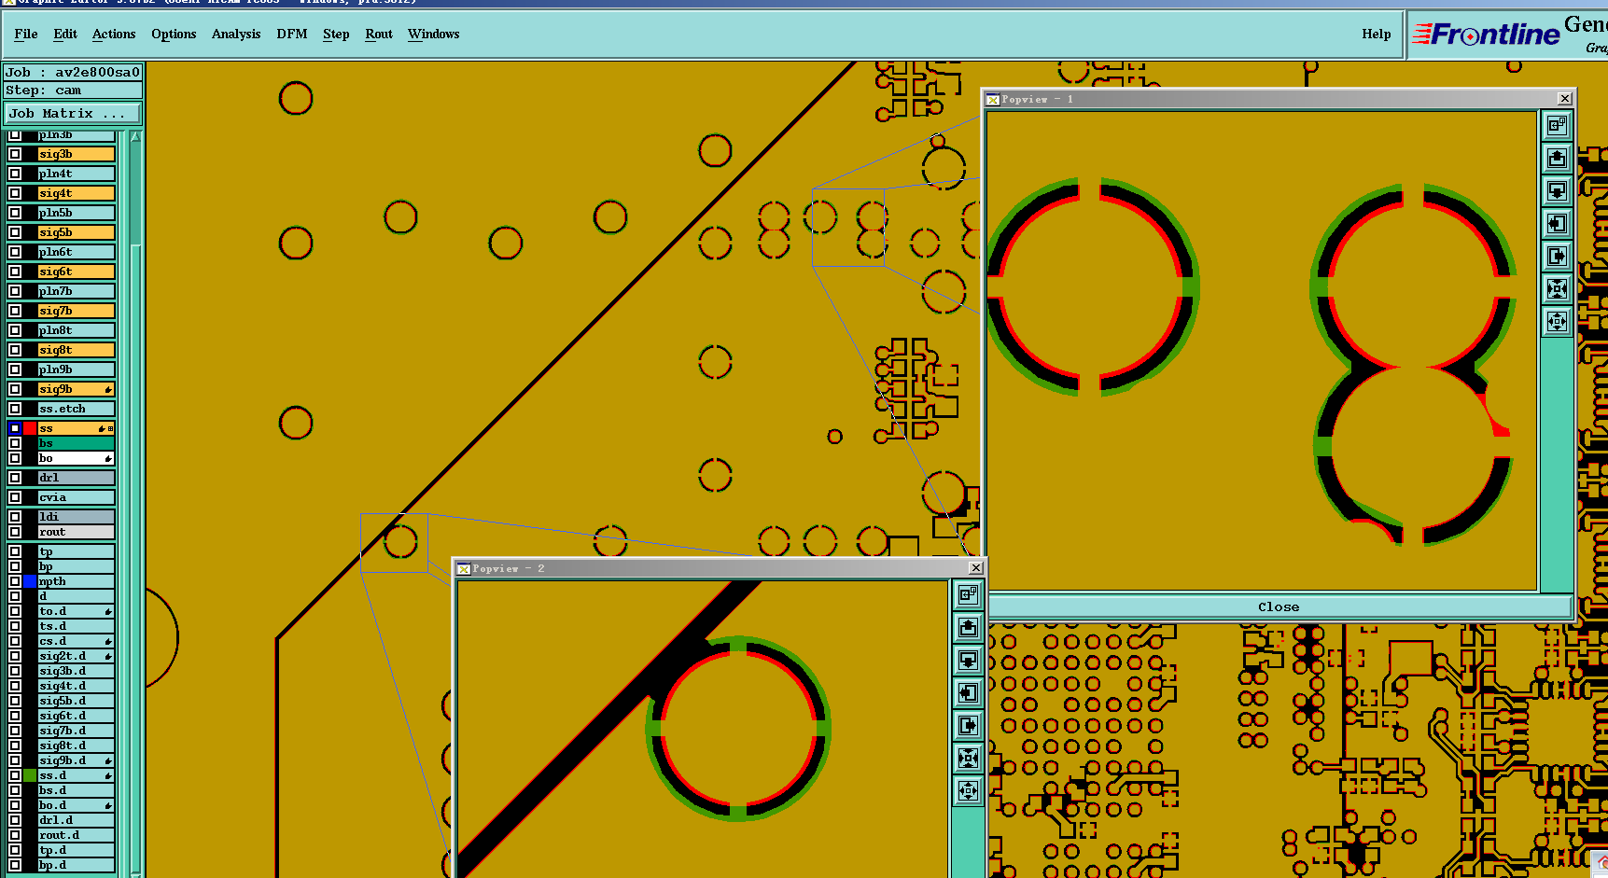Click the pencil icon on bo layer
This screenshot has height=878, width=1608.
click(108, 458)
